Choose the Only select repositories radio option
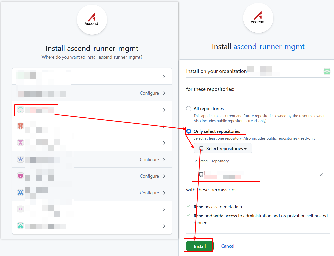The width and height of the screenshot is (334, 256). [x=189, y=131]
